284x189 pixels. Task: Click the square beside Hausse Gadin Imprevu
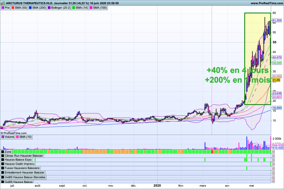click(2, 164)
